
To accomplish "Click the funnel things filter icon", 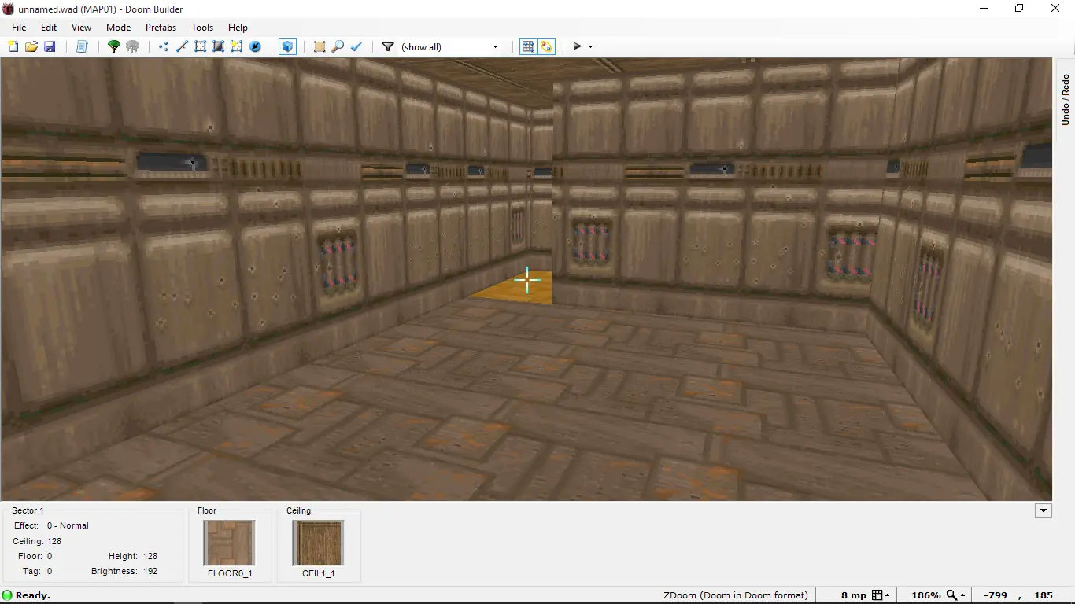I will click(388, 47).
